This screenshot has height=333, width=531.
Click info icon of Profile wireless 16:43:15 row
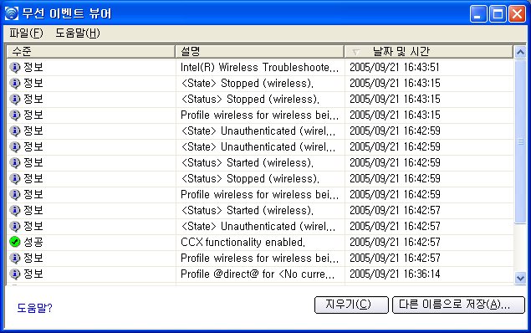[x=15, y=115]
